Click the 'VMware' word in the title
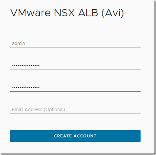The image size is (156, 155). click(30, 13)
